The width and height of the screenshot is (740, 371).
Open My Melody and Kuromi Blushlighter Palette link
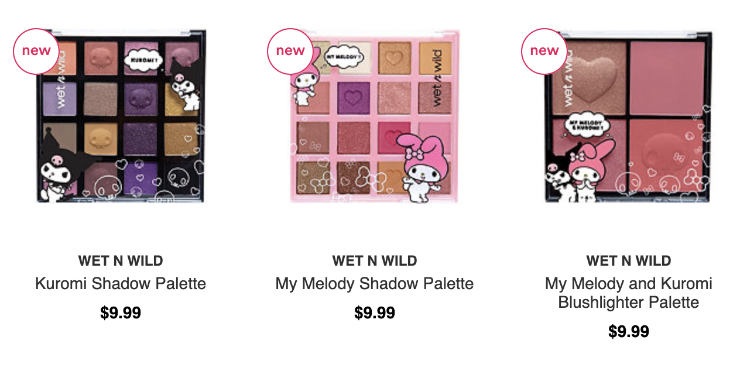pyautogui.click(x=629, y=293)
